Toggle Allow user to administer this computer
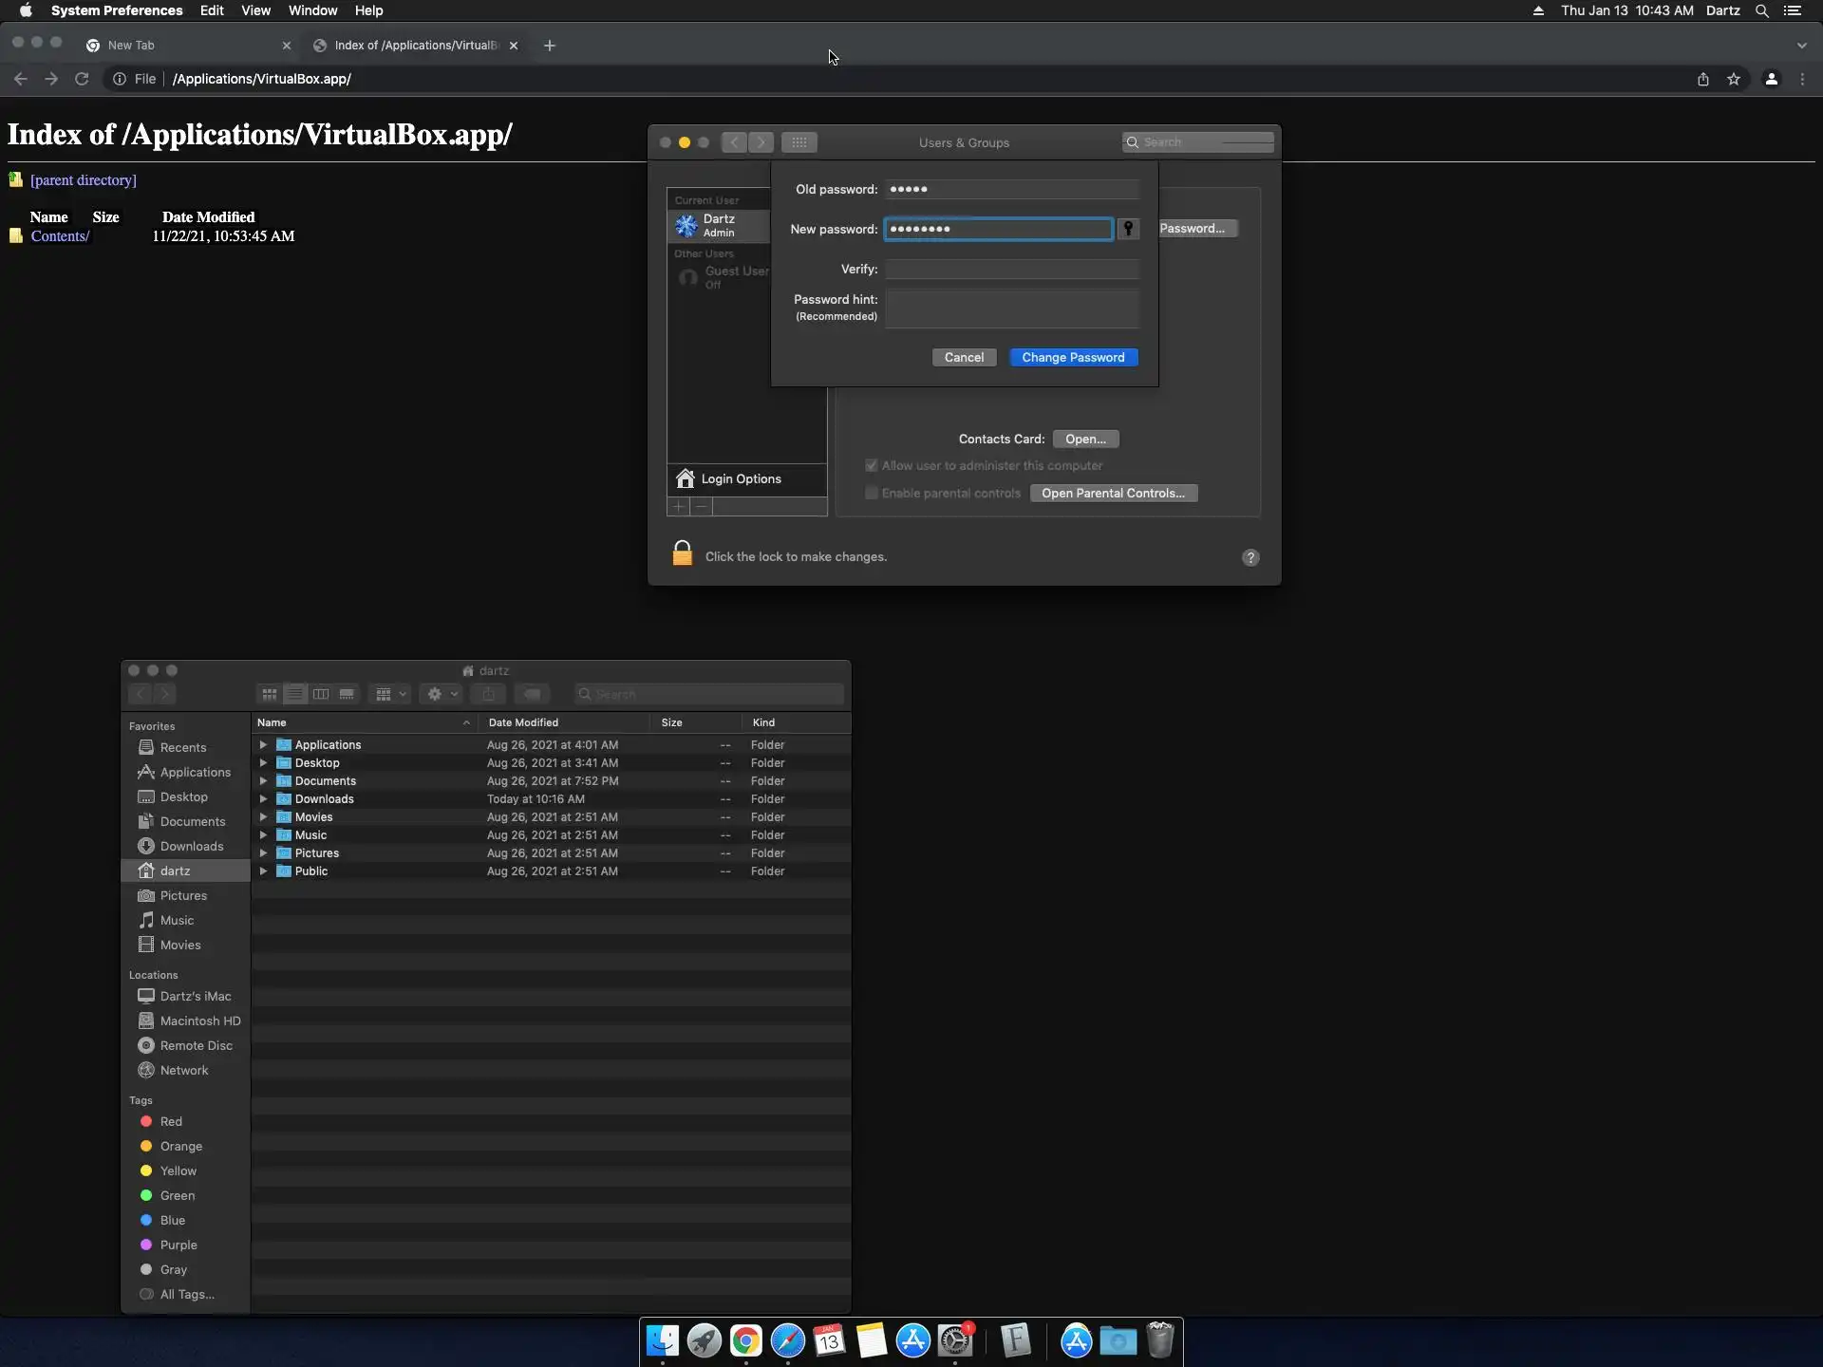This screenshot has width=1823, height=1367. click(871, 465)
